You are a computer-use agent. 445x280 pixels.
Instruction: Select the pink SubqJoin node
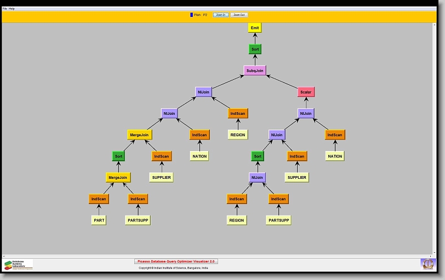coord(255,71)
